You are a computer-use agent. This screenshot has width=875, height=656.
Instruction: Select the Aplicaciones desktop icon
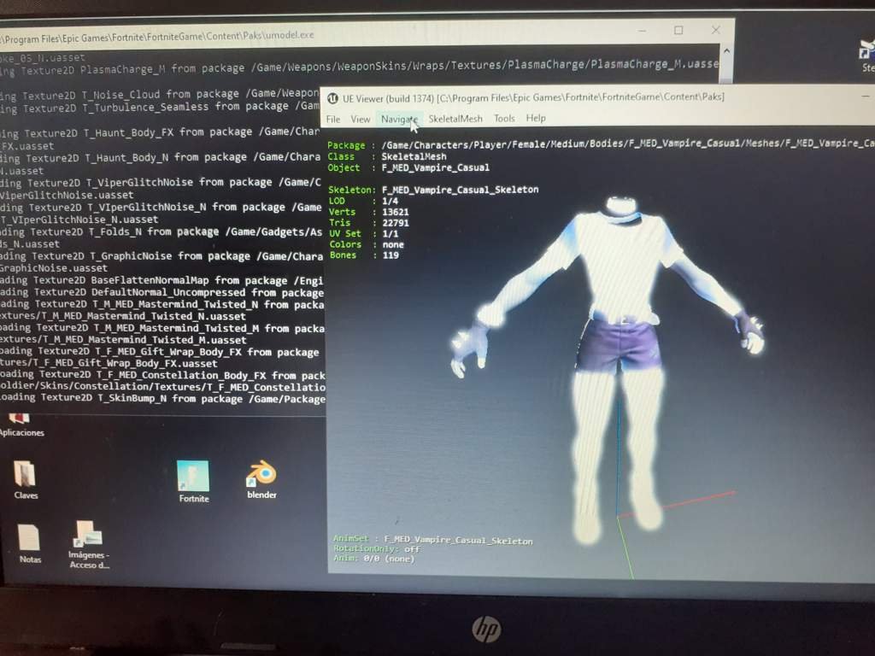point(21,425)
